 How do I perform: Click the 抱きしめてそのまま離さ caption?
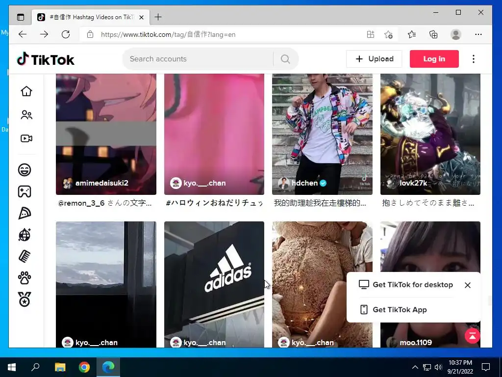click(428, 203)
